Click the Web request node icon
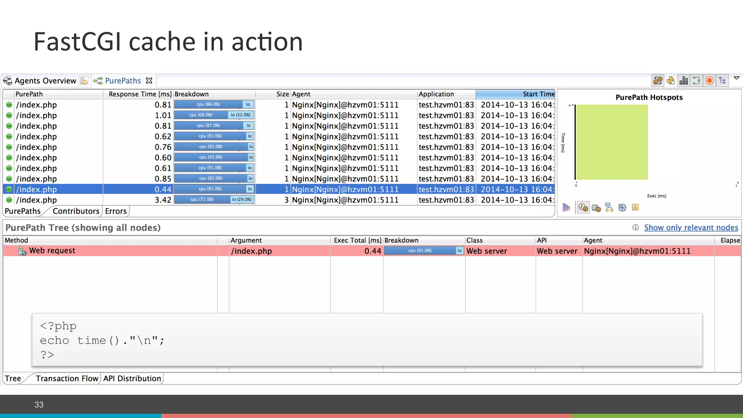This screenshot has height=418, width=743. 22,251
